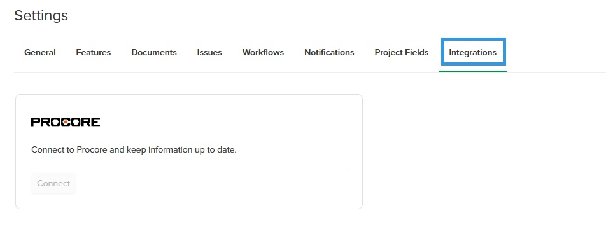This screenshot has width=606, height=243.
Task: Click the blue highlight border around Integrations
Action: (x=474, y=39)
